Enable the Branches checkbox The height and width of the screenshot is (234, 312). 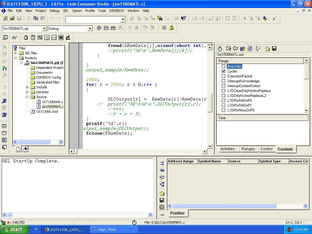(223, 66)
